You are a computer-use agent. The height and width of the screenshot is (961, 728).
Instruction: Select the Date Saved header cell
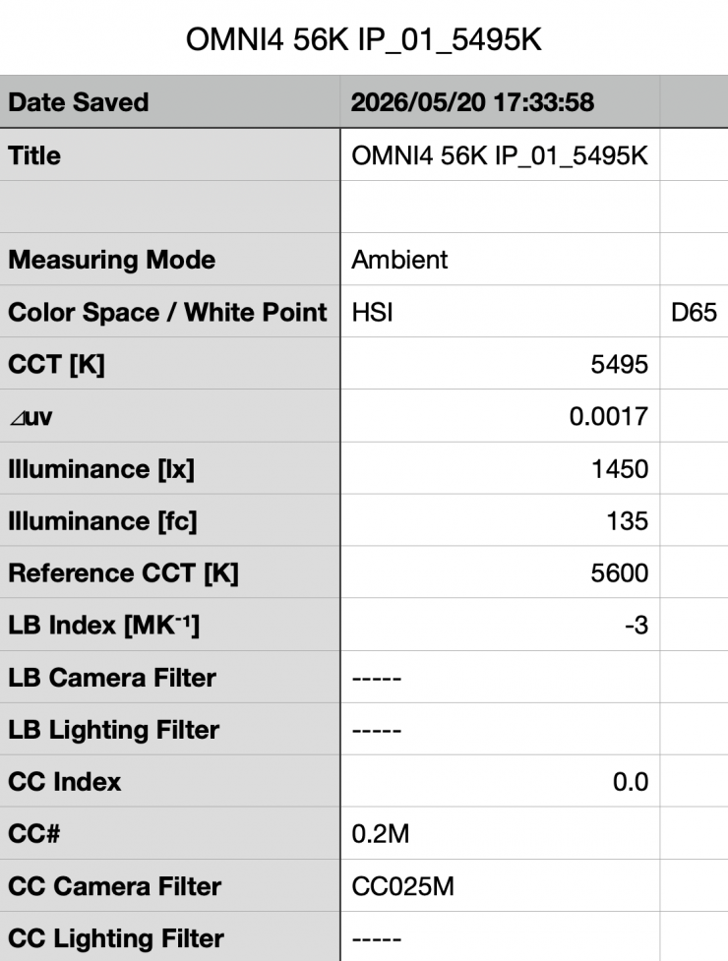tap(170, 101)
